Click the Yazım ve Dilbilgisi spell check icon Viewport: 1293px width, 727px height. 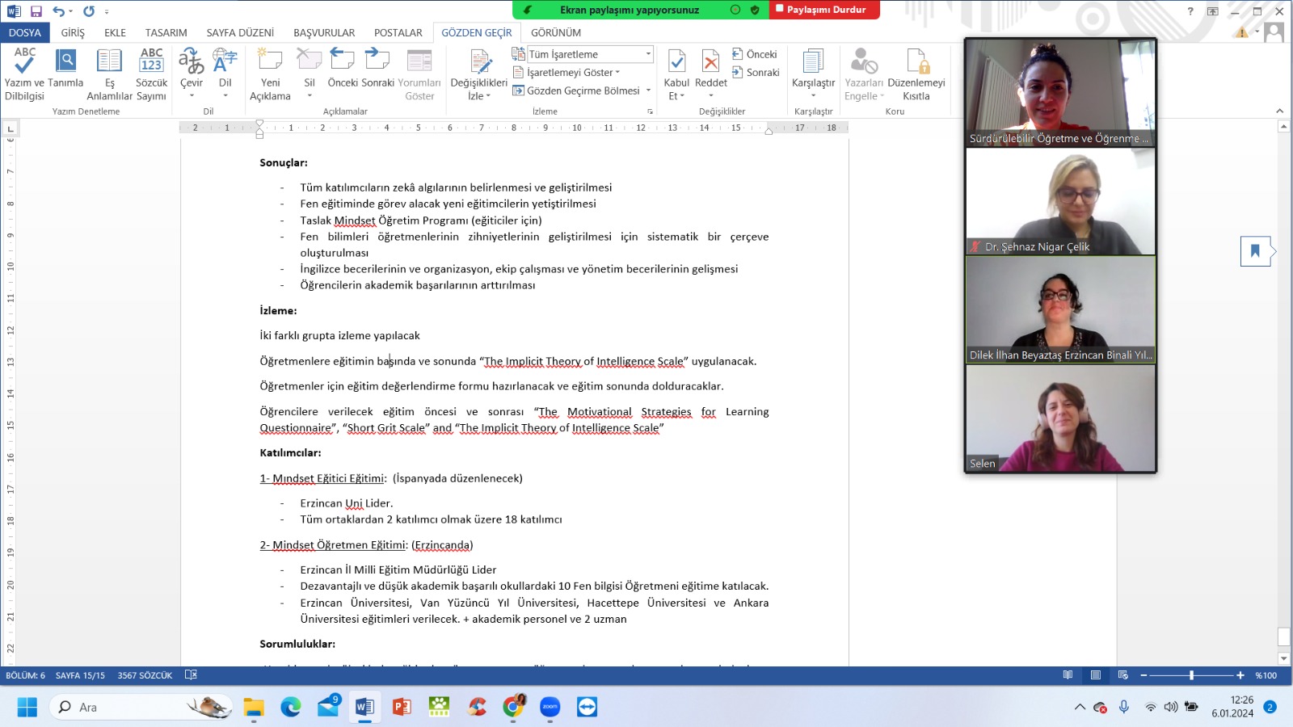click(x=24, y=63)
